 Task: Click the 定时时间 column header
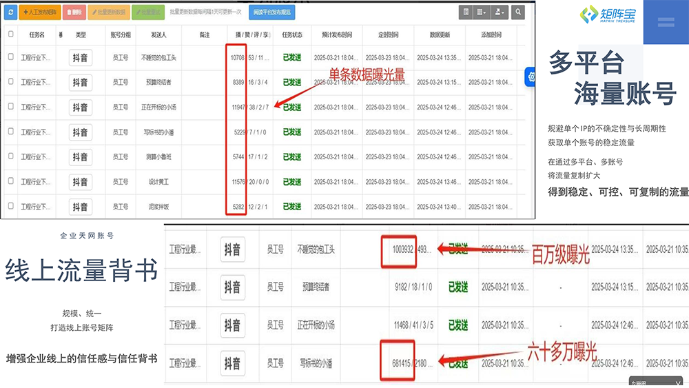[389, 34]
